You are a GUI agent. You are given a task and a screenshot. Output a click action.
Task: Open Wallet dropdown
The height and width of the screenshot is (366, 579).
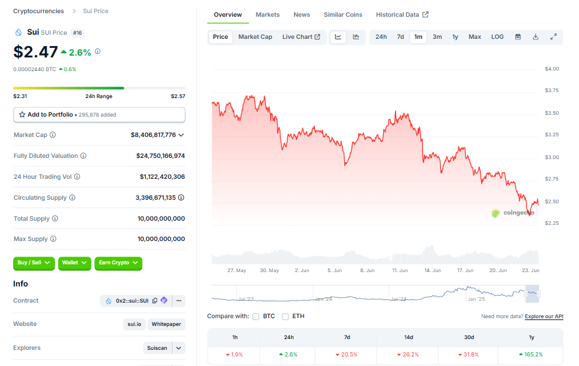pos(75,263)
